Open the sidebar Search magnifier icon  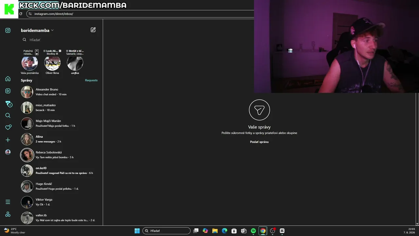pyautogui.click(x=8, y=115)
